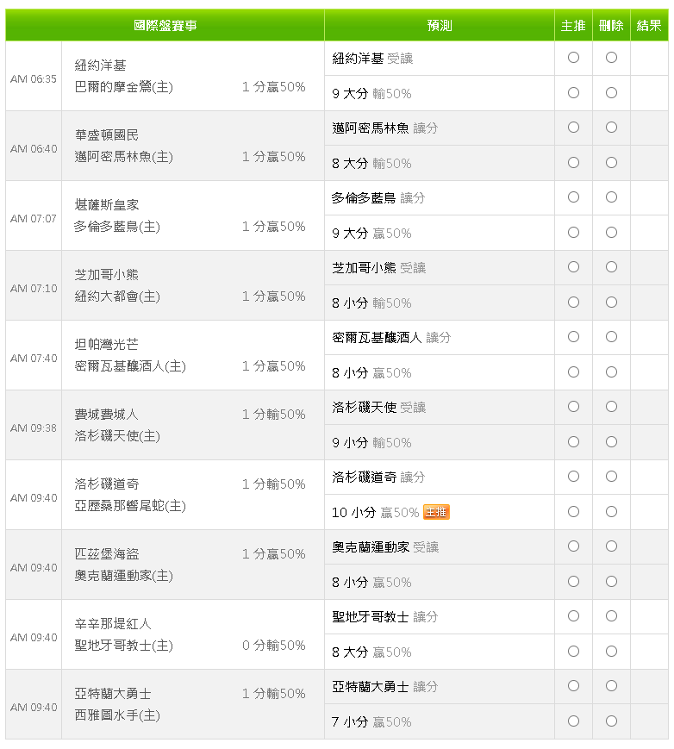Select 刪除 radio for 紐約洋基 受讓
674x749 pixels.
[611, 58]
